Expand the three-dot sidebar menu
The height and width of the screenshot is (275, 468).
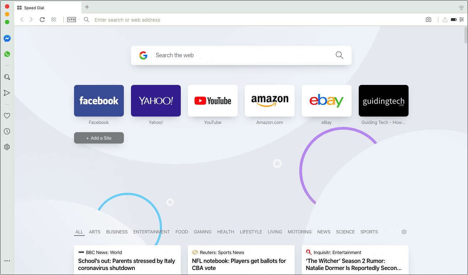(7, 261)
